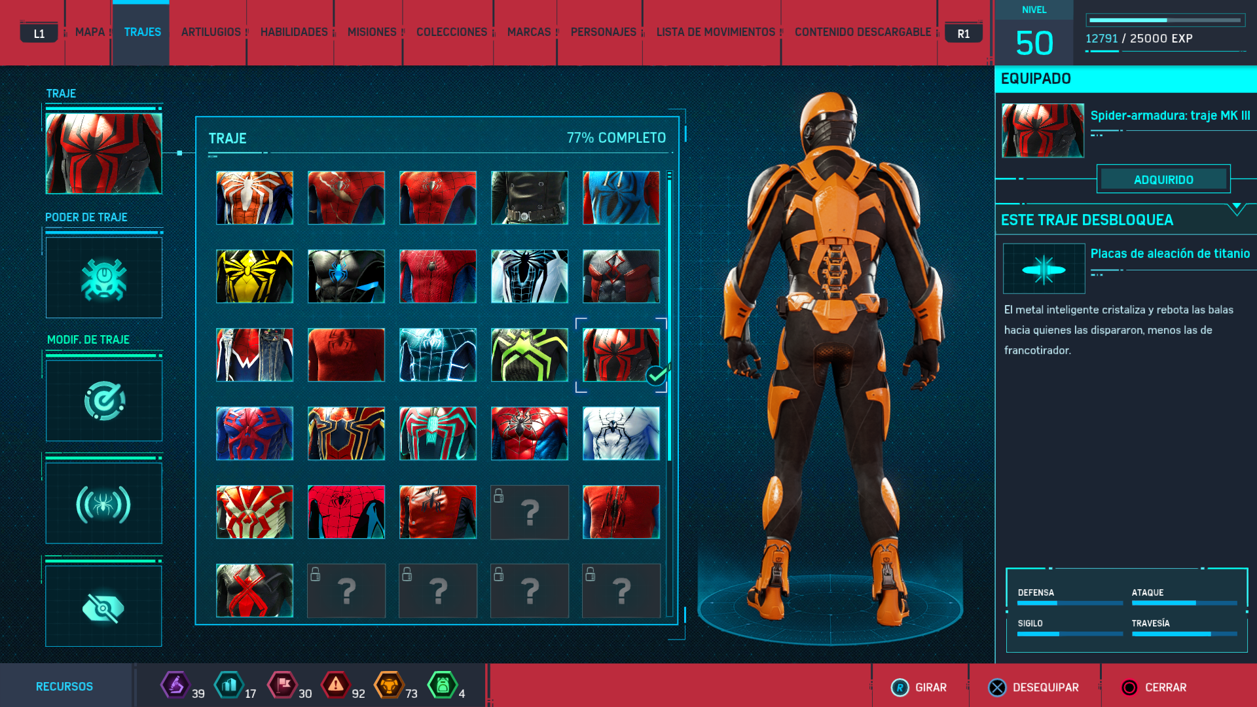This screenshot has height=707, width=1257.
Task: Click the purple microscope research token icon
Action: (175, 685)
